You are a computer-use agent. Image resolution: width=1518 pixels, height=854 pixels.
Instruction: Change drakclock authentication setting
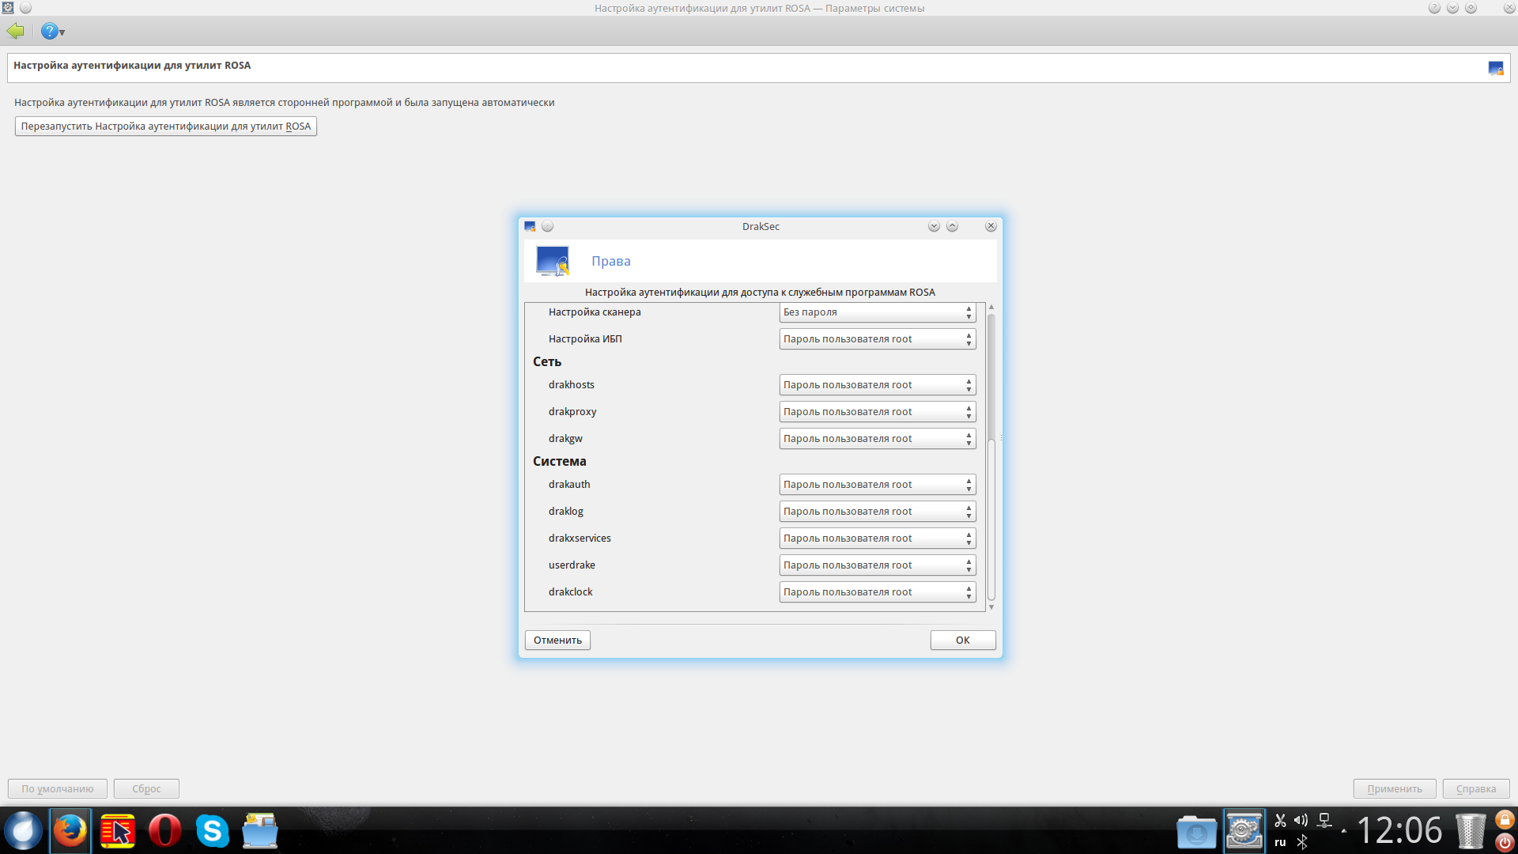[x=877, y=592]
